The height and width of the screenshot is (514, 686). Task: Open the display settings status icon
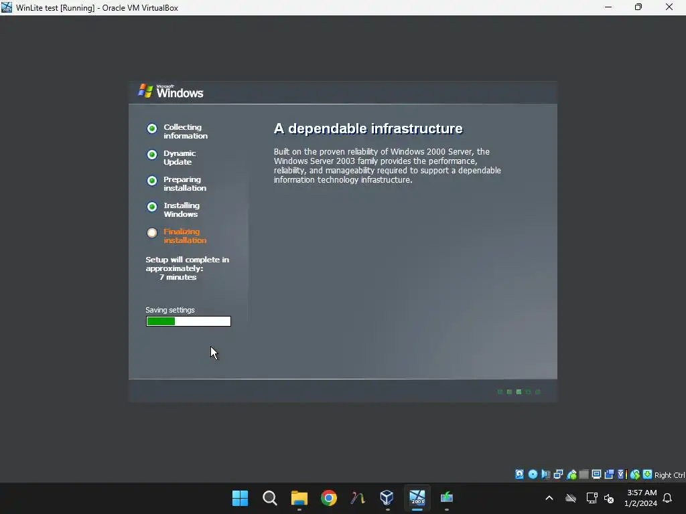[x=596, y=475]
